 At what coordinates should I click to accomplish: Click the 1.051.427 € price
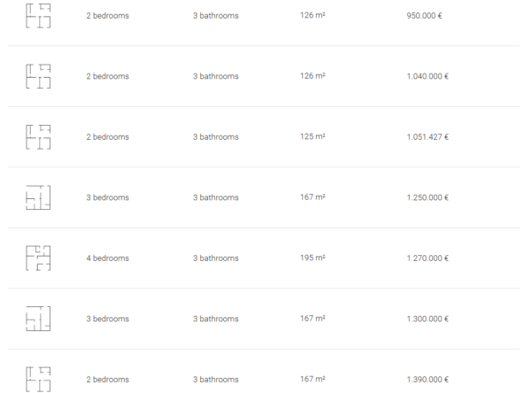(428, 137)
